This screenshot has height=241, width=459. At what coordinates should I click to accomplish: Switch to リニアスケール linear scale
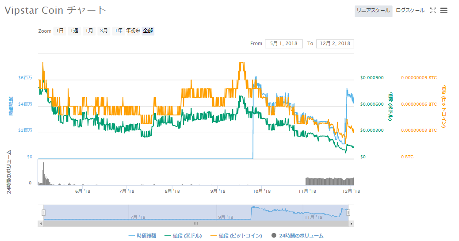373,11
